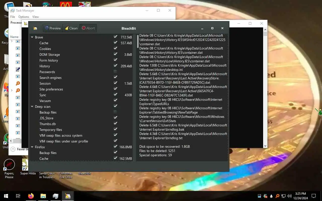
Task: Open the network tray icon
Action: click(283, 196)
